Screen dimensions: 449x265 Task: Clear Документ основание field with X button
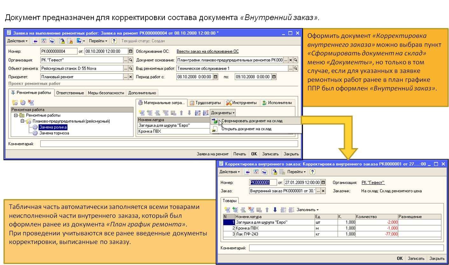[291, 60]
